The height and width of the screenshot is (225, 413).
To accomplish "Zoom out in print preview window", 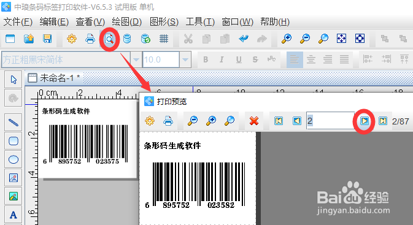I will pyautogui.click(x=193, y=121).
